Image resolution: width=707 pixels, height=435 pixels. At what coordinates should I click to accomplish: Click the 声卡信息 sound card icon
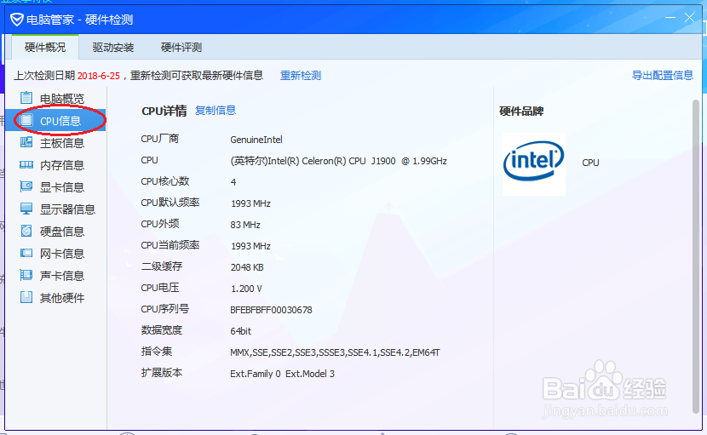(x=26, y=275)
